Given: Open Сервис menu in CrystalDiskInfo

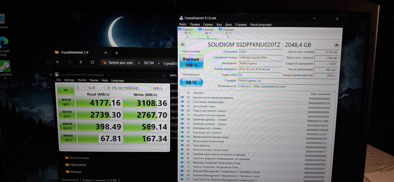Looking at the screenshot, I should tap(208, 25).
